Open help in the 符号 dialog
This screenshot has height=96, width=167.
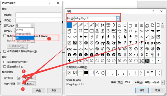coord(153,11)
